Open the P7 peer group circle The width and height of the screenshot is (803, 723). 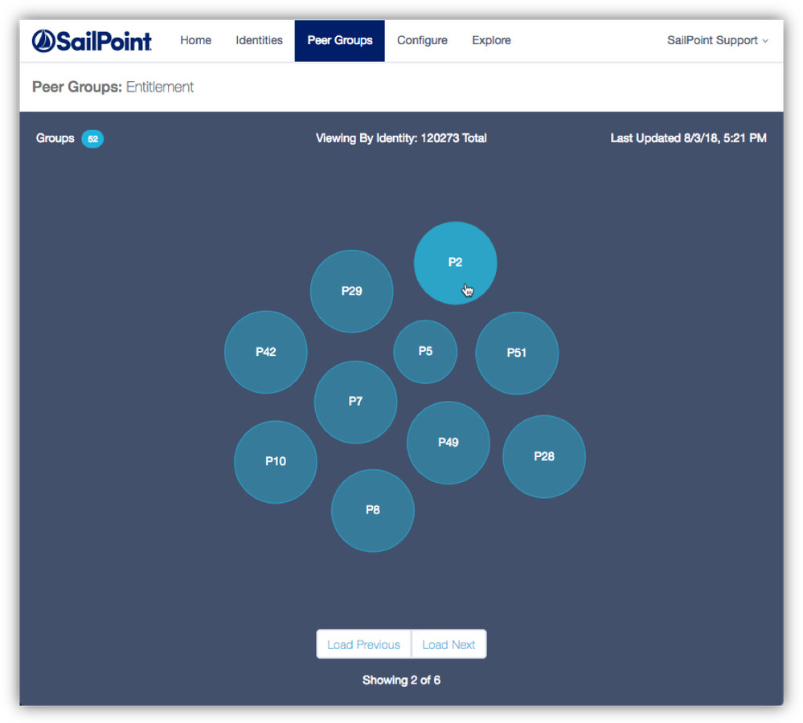coord(355,402)
